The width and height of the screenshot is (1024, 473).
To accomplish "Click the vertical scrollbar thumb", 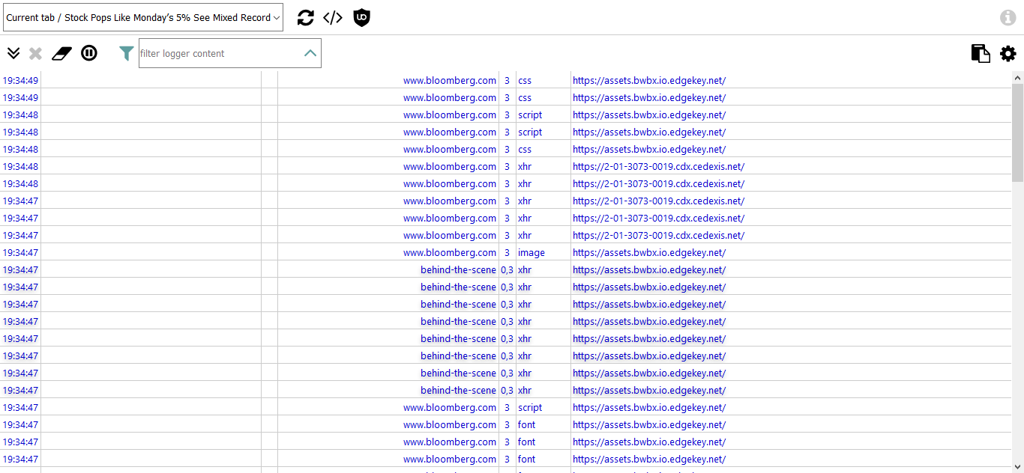I will point(1017,132).
